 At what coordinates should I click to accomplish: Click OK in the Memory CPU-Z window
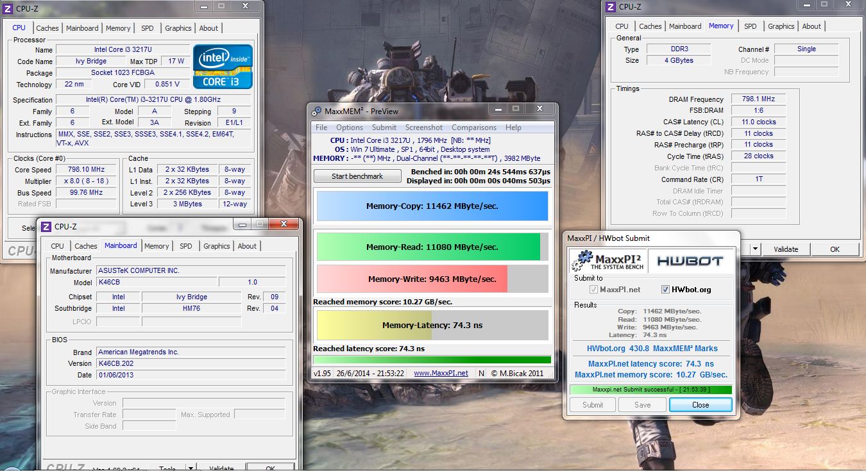pyautogui.click(x=835, y=249)
